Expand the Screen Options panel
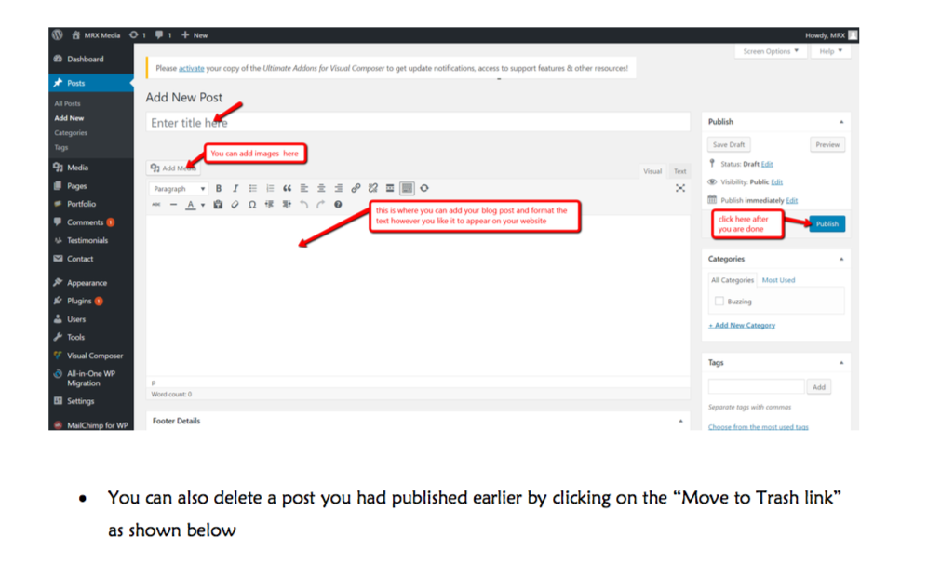 [x=771, y=51]
